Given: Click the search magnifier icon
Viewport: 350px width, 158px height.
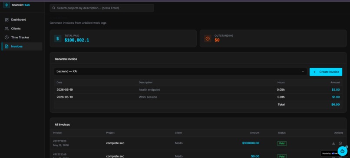Looking at the screenshot, I should click(53, 8).
